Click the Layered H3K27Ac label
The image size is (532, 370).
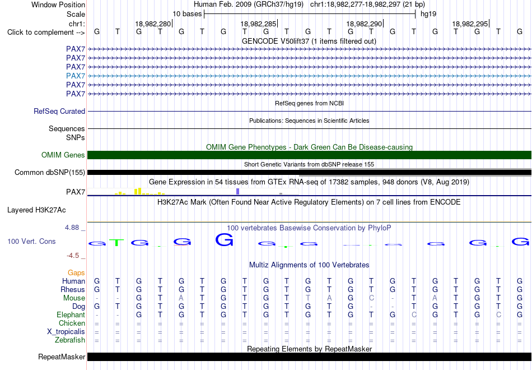(36, 210)
